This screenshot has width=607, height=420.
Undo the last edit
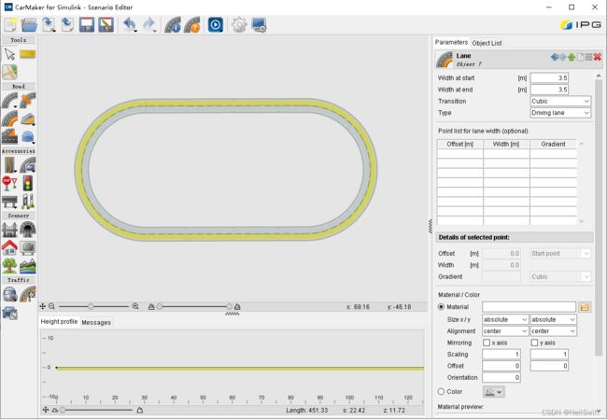click(x=129, y=25)
